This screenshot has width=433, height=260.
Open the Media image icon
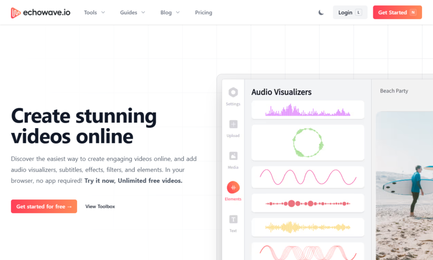(x=234, y=156)
